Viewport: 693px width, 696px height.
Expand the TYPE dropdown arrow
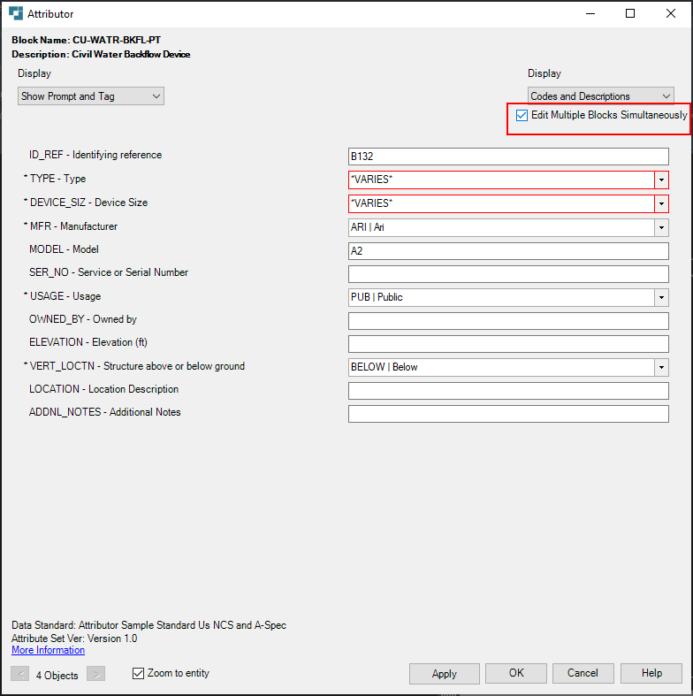[661, 180]
